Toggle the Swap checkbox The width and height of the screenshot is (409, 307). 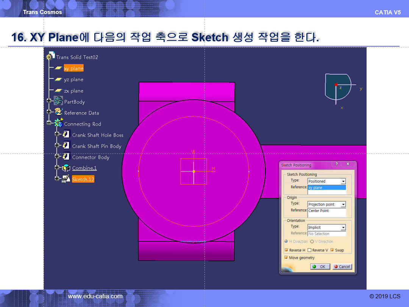(x=332, y=250)
